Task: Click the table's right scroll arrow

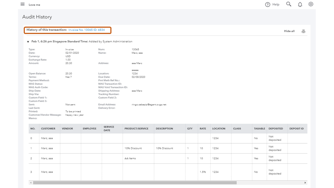Action: (x=305, y=183)
